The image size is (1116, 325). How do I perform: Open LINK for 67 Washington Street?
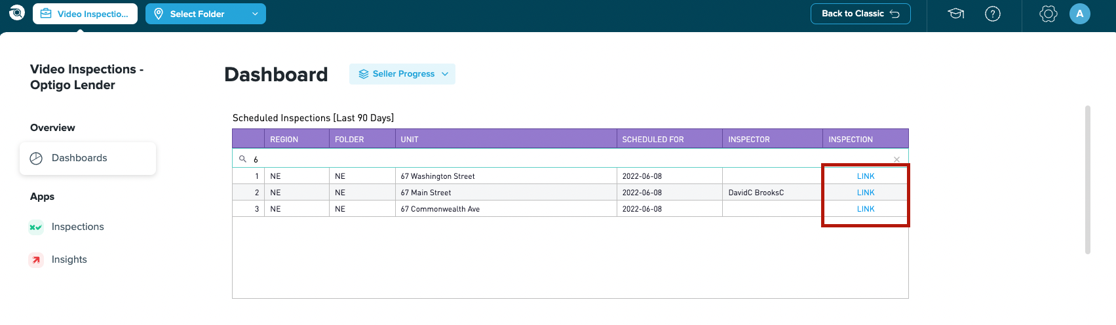(866, 176)
